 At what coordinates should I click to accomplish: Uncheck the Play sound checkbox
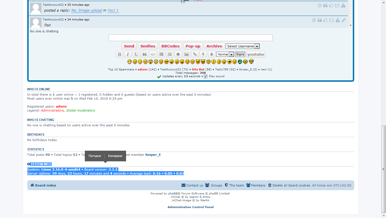[206, 76]
